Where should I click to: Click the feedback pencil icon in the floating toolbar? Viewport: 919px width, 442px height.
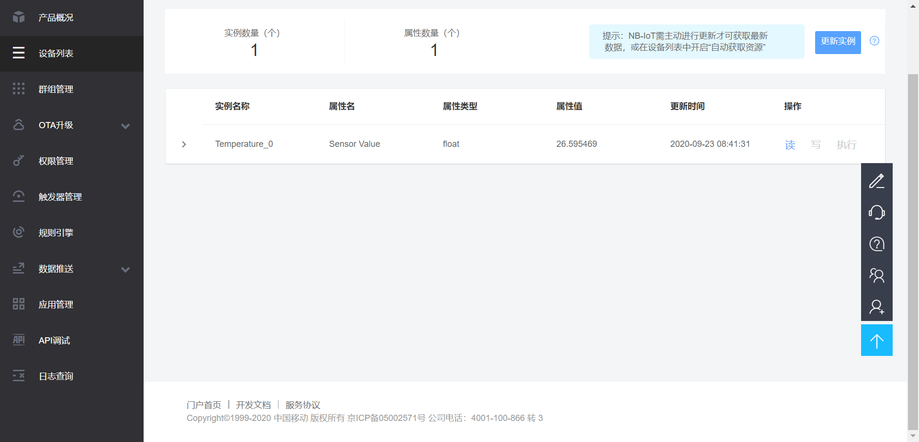pos(877,181)
